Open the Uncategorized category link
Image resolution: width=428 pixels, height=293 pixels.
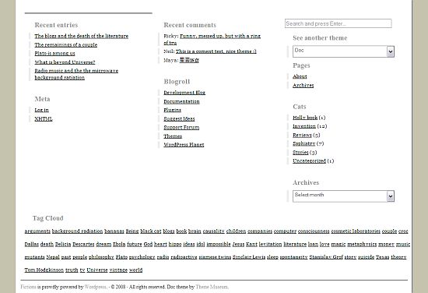coord(309,161)
